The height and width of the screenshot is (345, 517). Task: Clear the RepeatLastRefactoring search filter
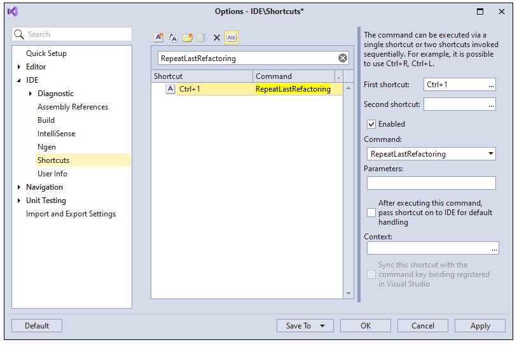coord(343,58)
